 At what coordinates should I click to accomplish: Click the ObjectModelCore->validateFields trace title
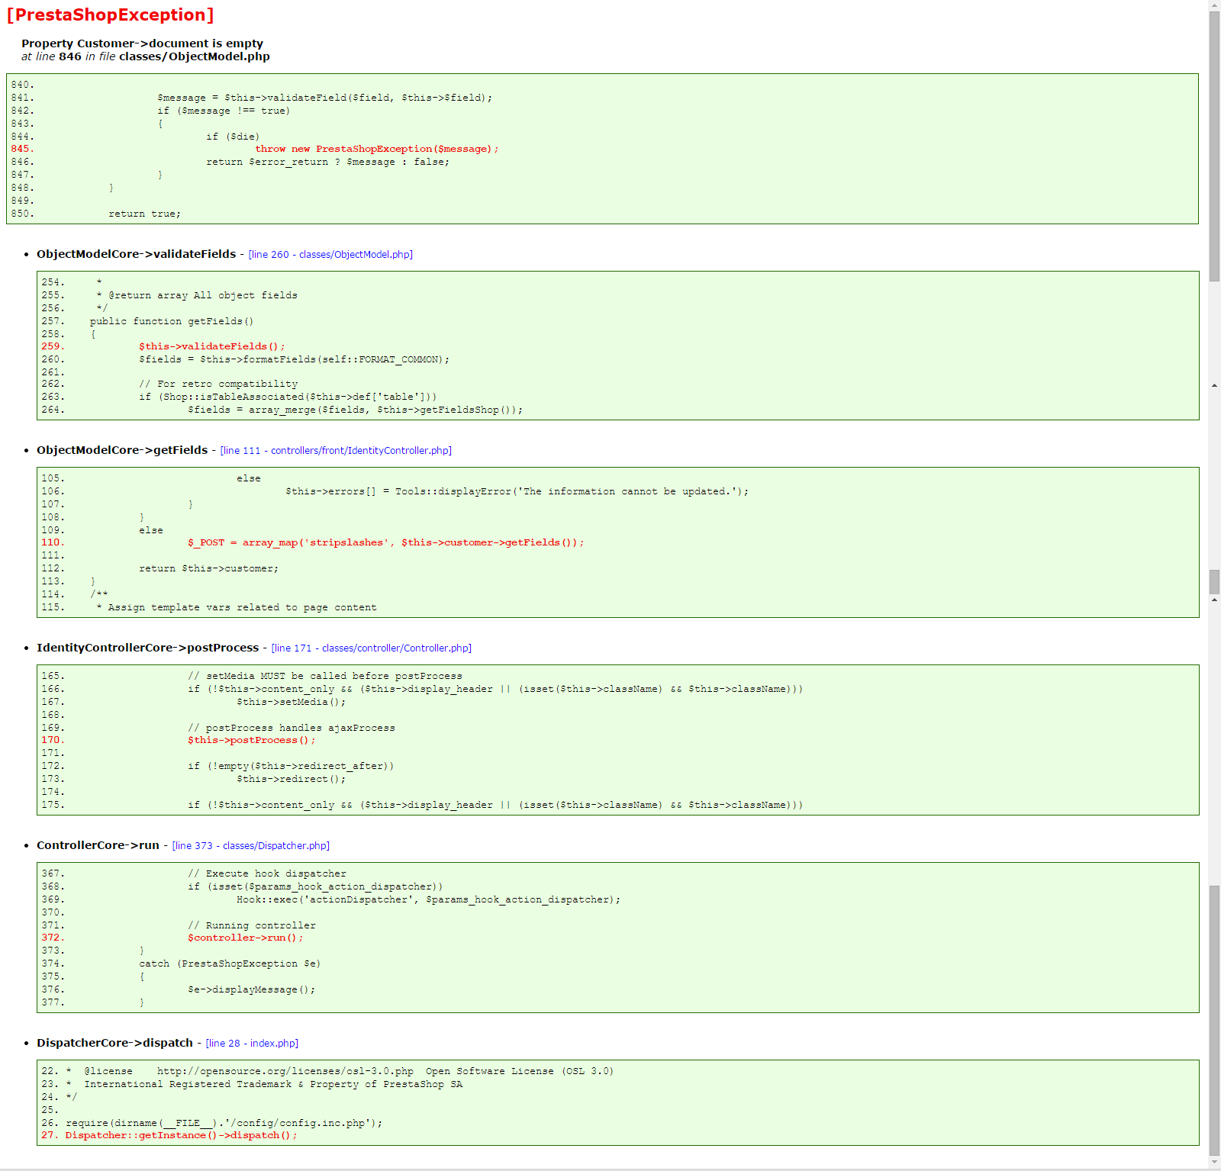[x=137, y=254]
